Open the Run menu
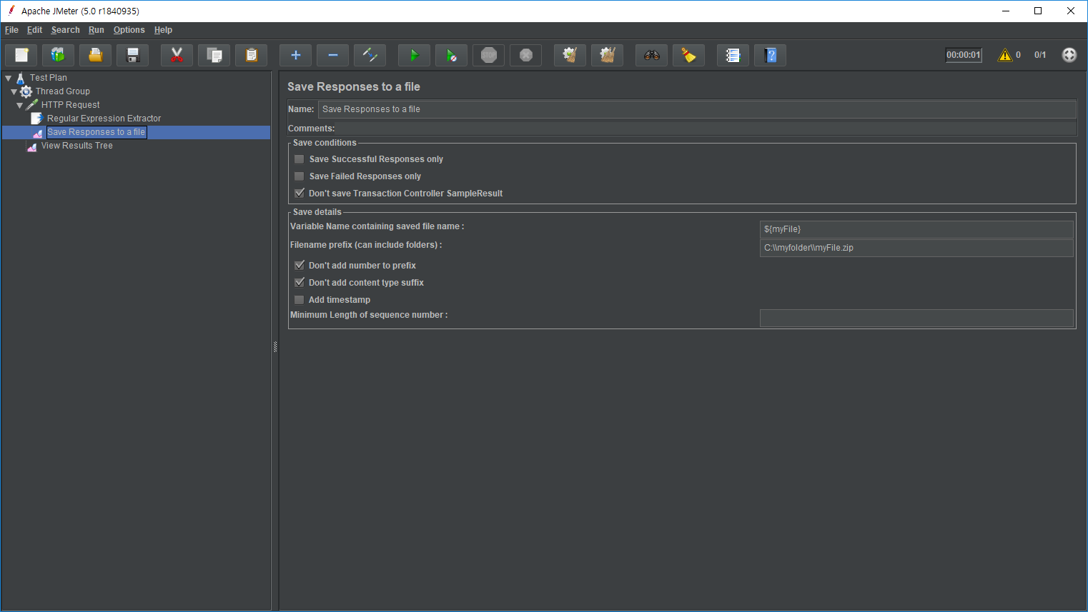Viewport: 1088px width, 612px height. pos(97,30)
